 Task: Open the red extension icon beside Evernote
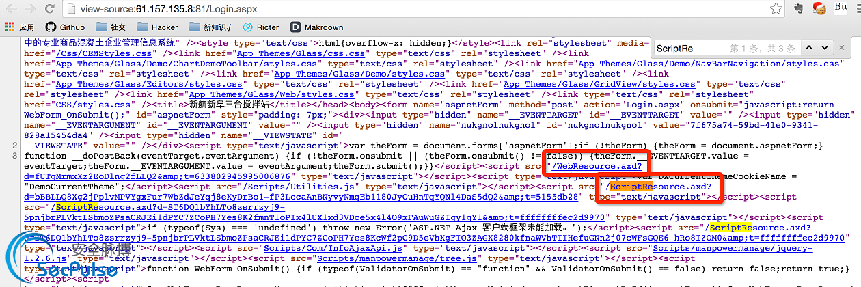pos(818,9)
